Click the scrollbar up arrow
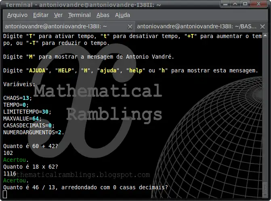The image size is (271, 201). coord(265,36)
